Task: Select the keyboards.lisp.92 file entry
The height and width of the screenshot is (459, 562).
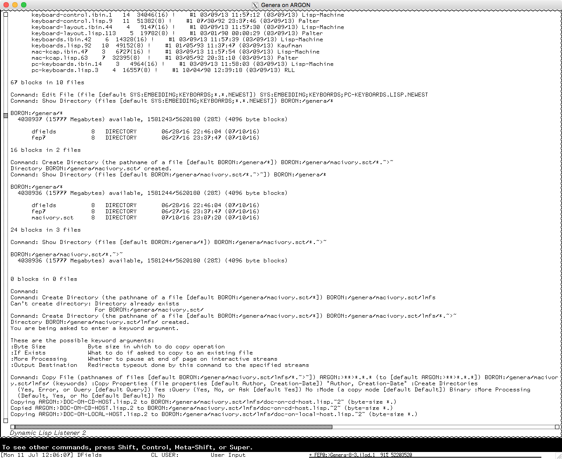Action: coord(61,46)
